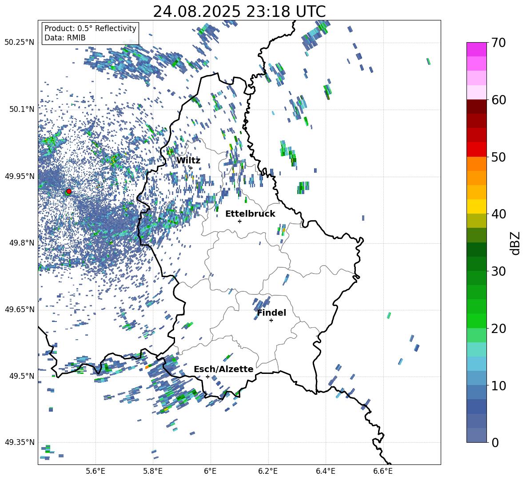Click the yellow colorbar segment at 40

tap(476, 206)
